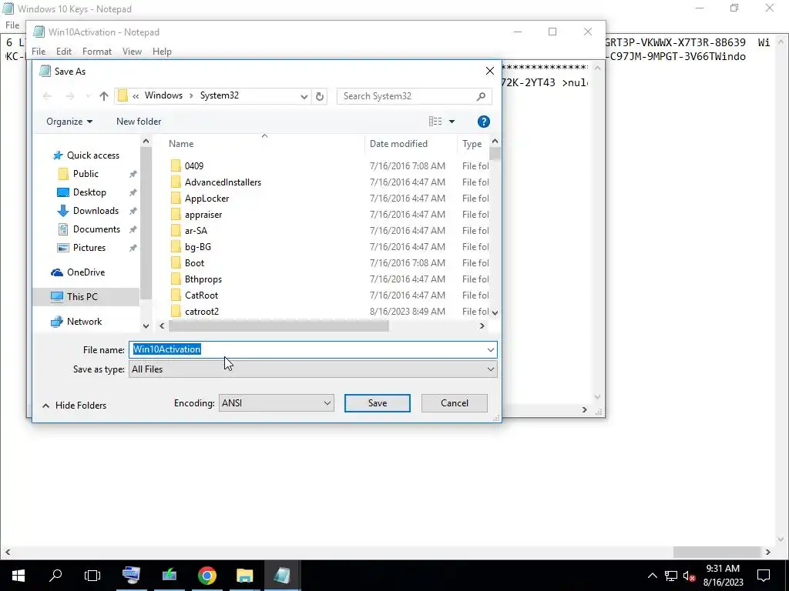This screenshot has width=789, height=591.
Task: Open the Action Center notifications icon
Action: pyautogui.click(x=764, y=576)
